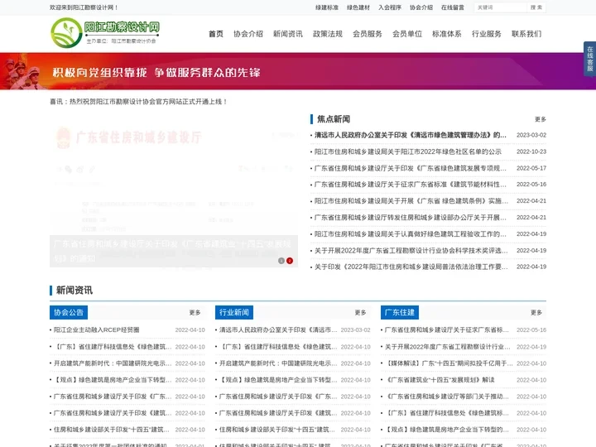Click 更多 in the 协会公告 section
This screenshot has height=447, width=596.
click(195, 312)
